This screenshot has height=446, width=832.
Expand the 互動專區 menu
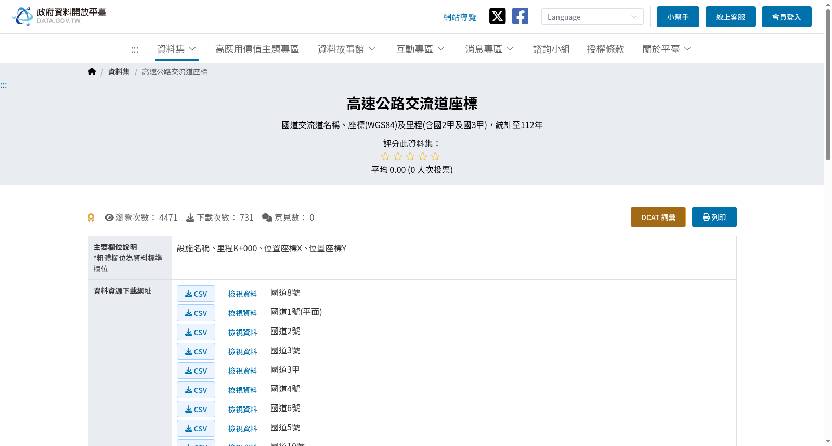coord(421,49)
